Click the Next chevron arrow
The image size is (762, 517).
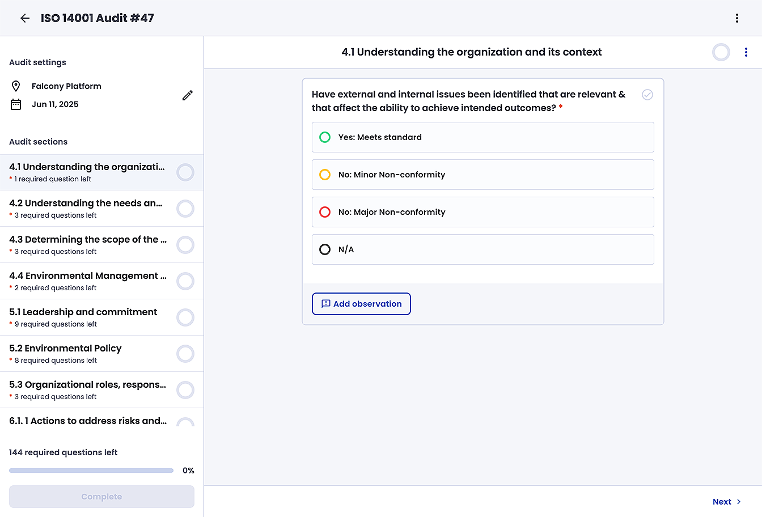[739, 502]
